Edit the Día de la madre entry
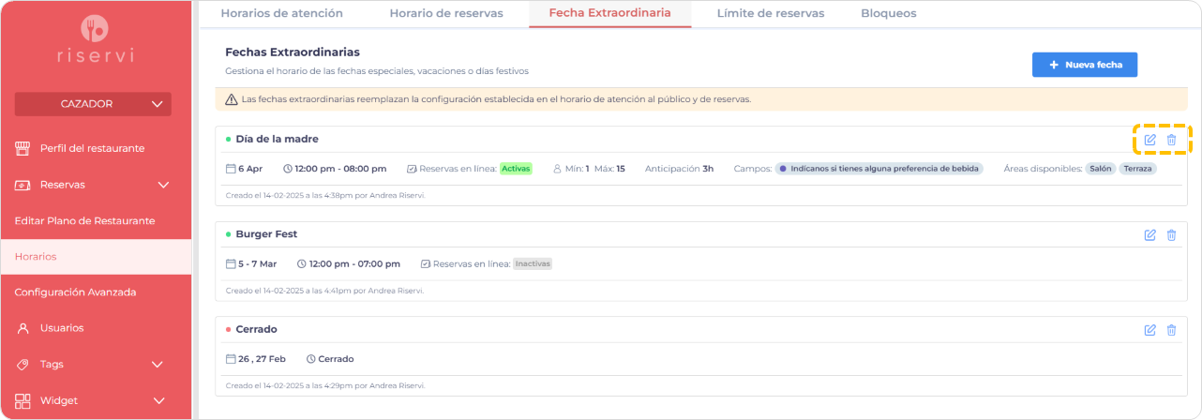1202x420 pixels. coord(1150,140)
